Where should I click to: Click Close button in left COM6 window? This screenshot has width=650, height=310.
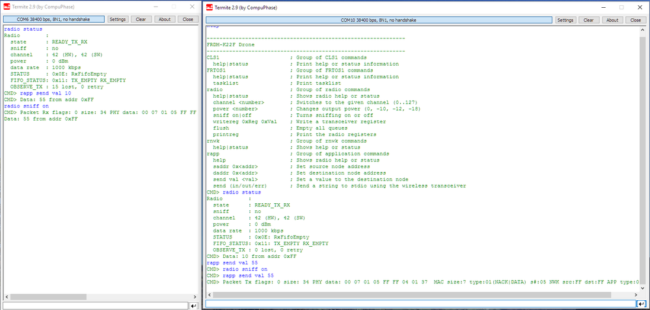point(188,19)
